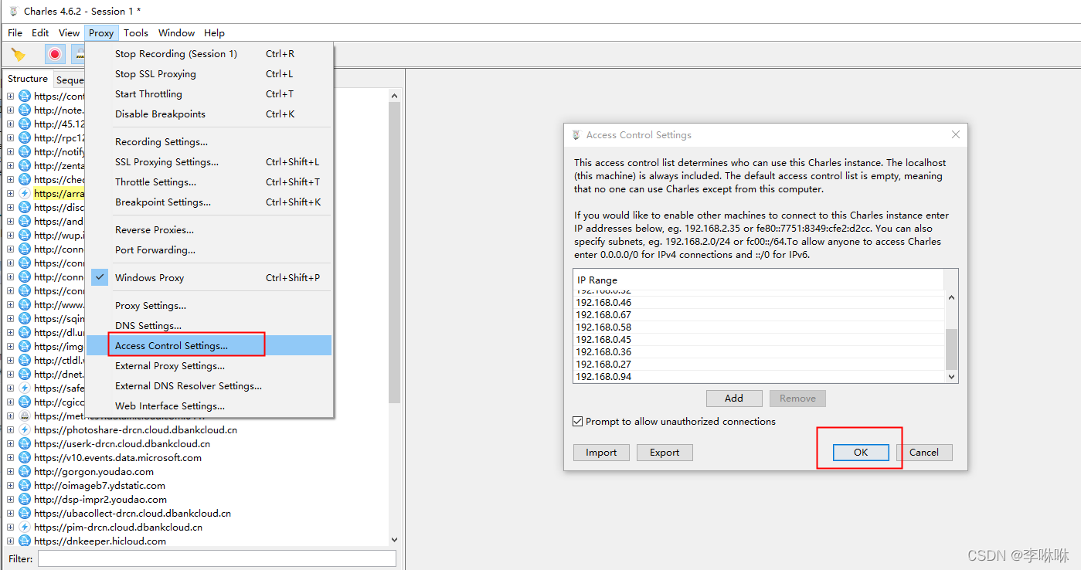Image resolution: width=1081 pixels, height=570 pixels.
Task: Select Access Control Settings... menu entry
Action: click(209, 346)
